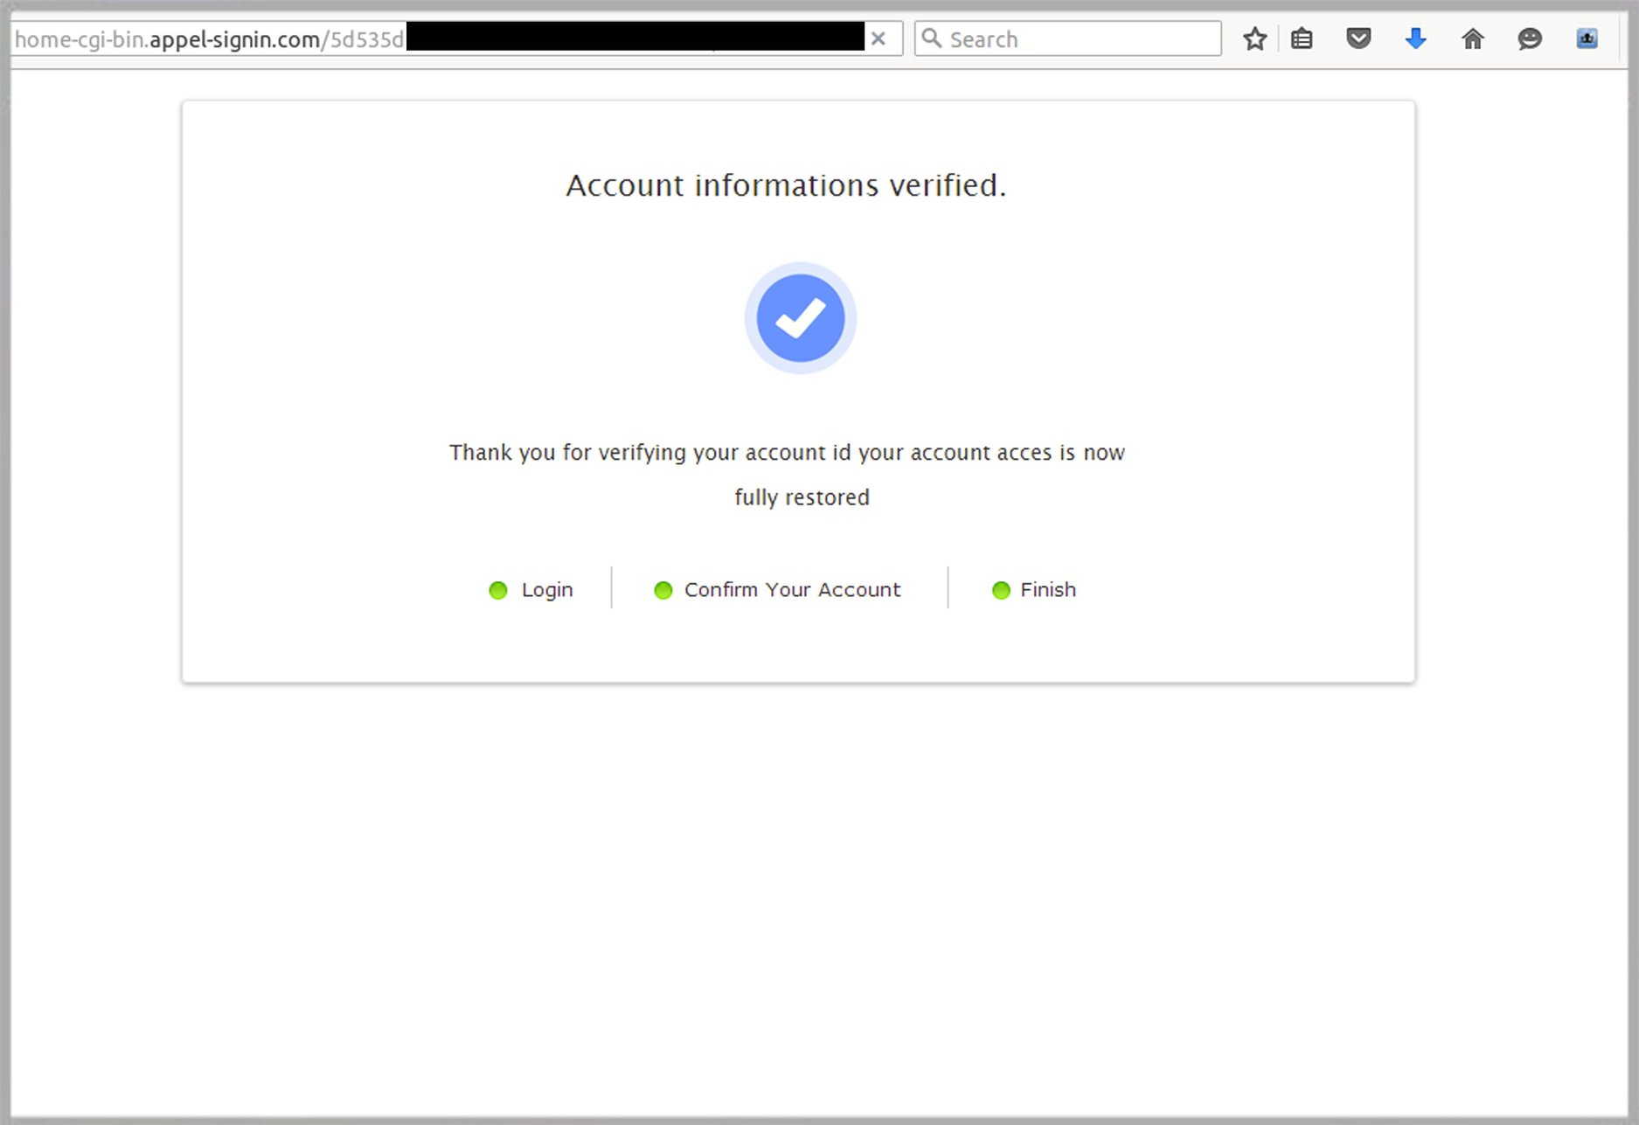The width and height of the screenshot is (1639, 1125).
Task: Save the page to Pocket
Action: point(1358,38)
